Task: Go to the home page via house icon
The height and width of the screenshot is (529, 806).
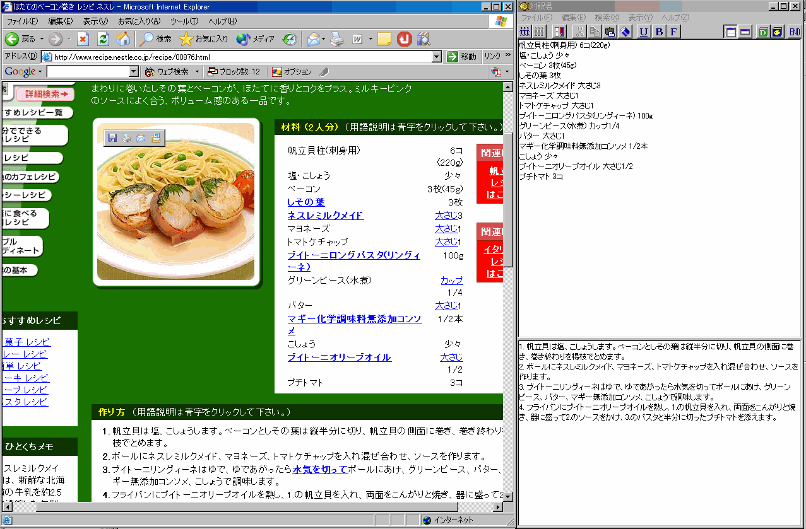Action: coord(123,39)
